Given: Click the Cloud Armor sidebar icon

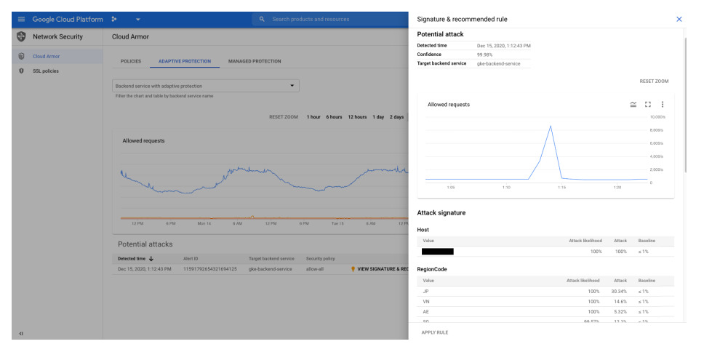Looking at the screenshot, I should click(21, 56).
